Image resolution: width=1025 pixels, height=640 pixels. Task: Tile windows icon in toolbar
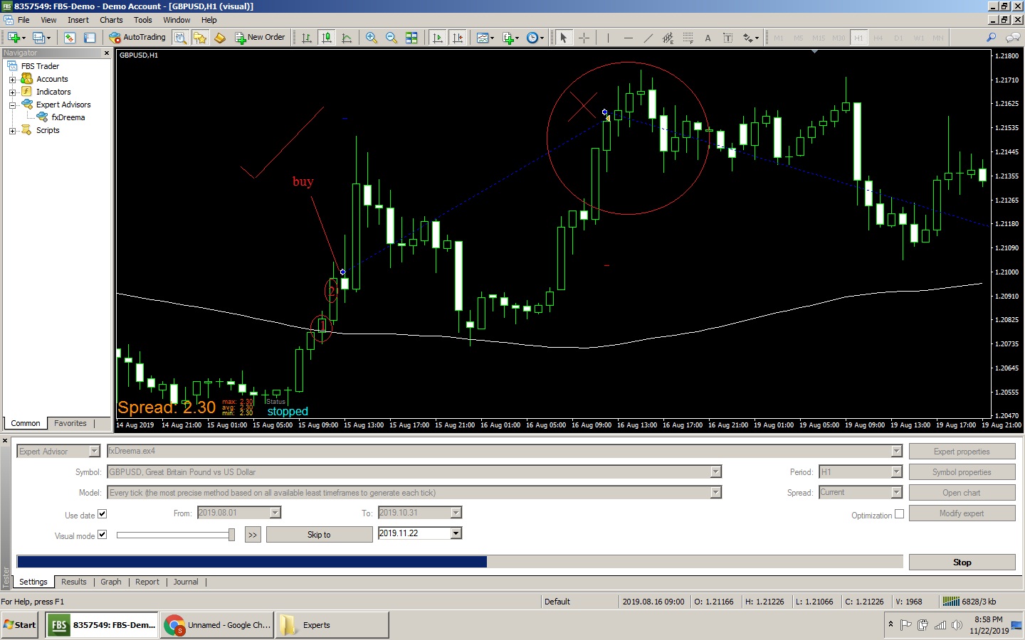(x=411, y=38)
